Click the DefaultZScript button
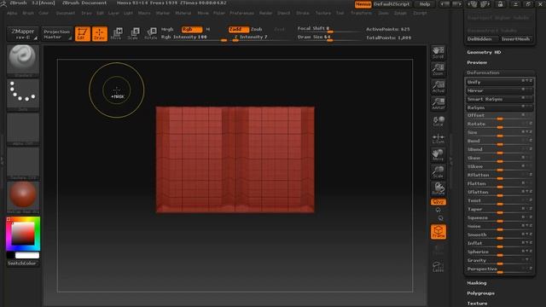The width and height of the screenshot is (546, 307). point(392,4)
